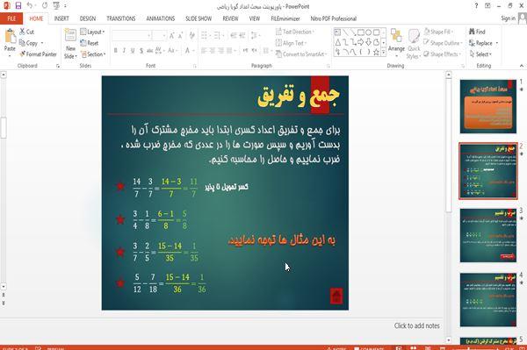527x350 pixels.
Task: Click the Save icon in quick access toolbar
Action: 18,6
